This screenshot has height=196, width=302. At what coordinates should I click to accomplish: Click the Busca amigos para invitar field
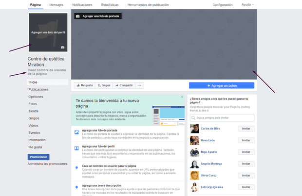222,118
